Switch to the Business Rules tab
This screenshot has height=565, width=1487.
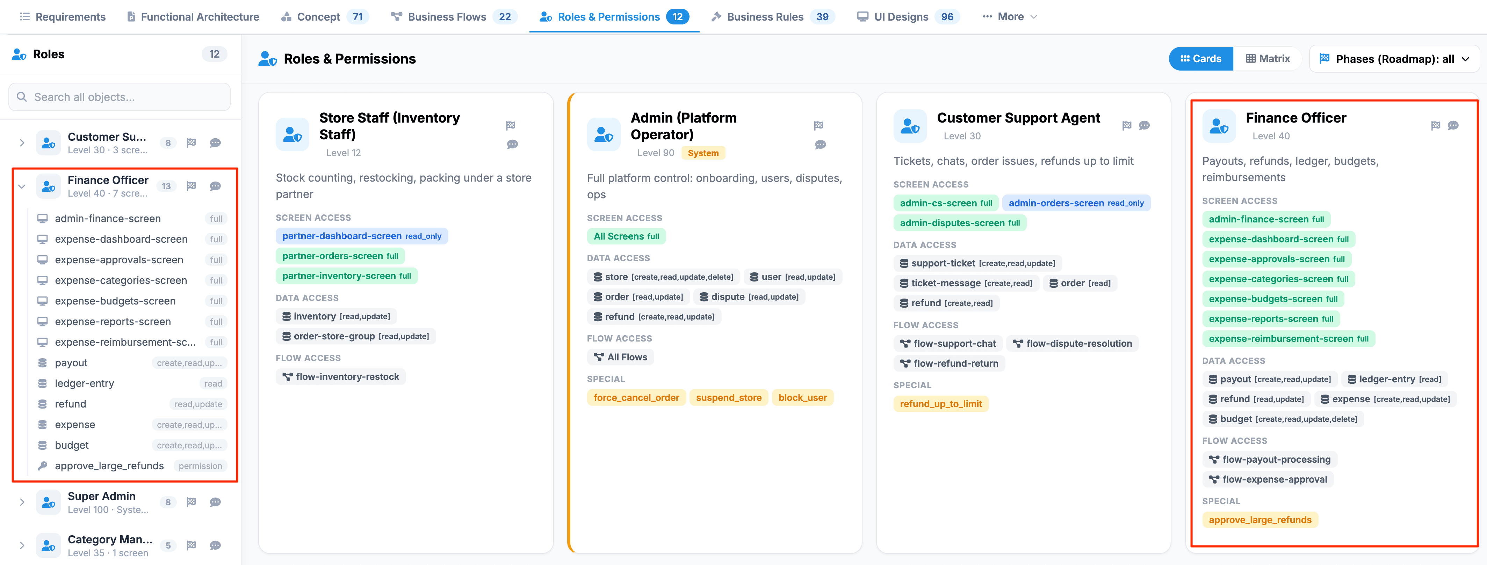[x=773, y=17]
